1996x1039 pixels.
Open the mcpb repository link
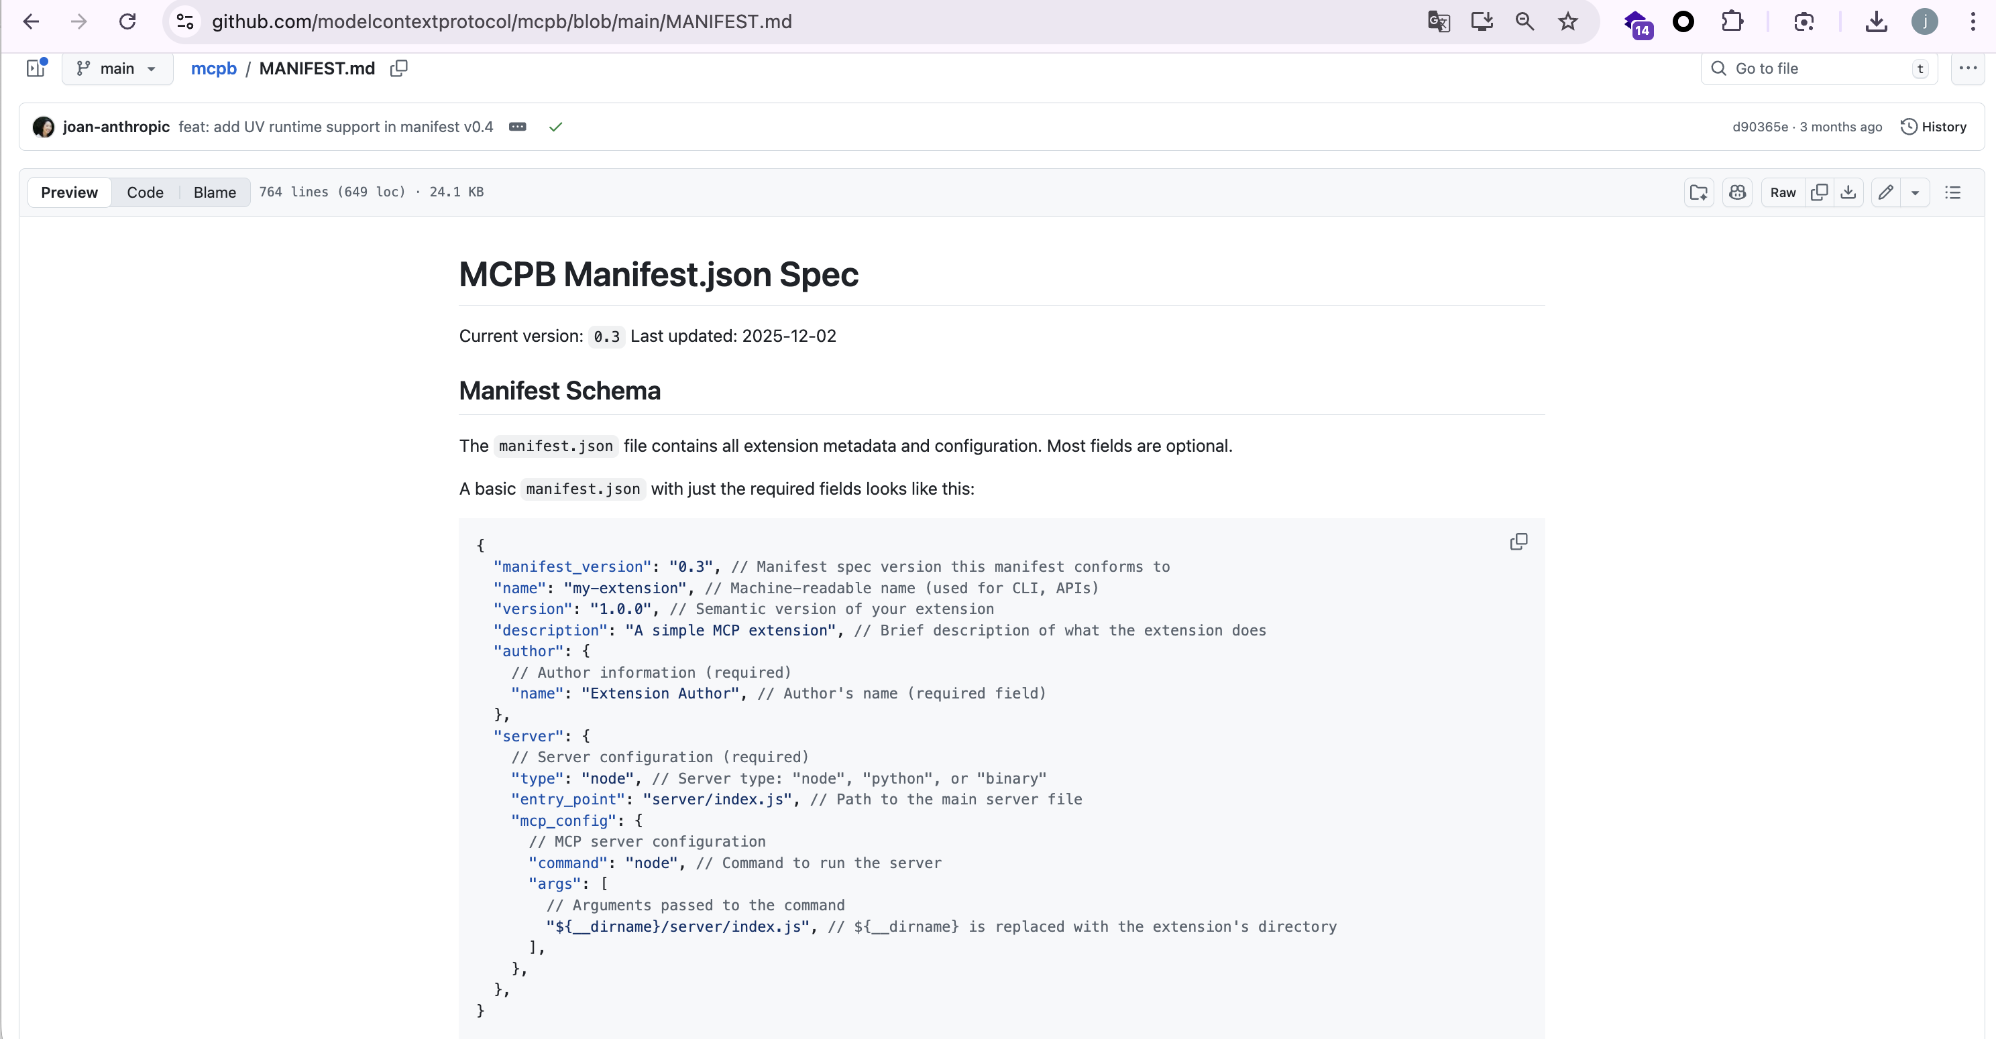pos(213,68)
